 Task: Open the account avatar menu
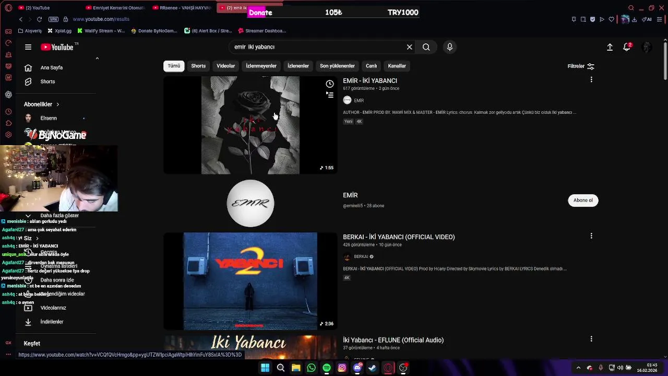[x=647, y=47]
